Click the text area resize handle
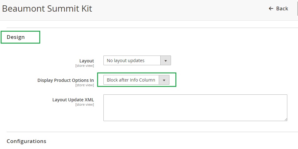 (x=285, y=119)
